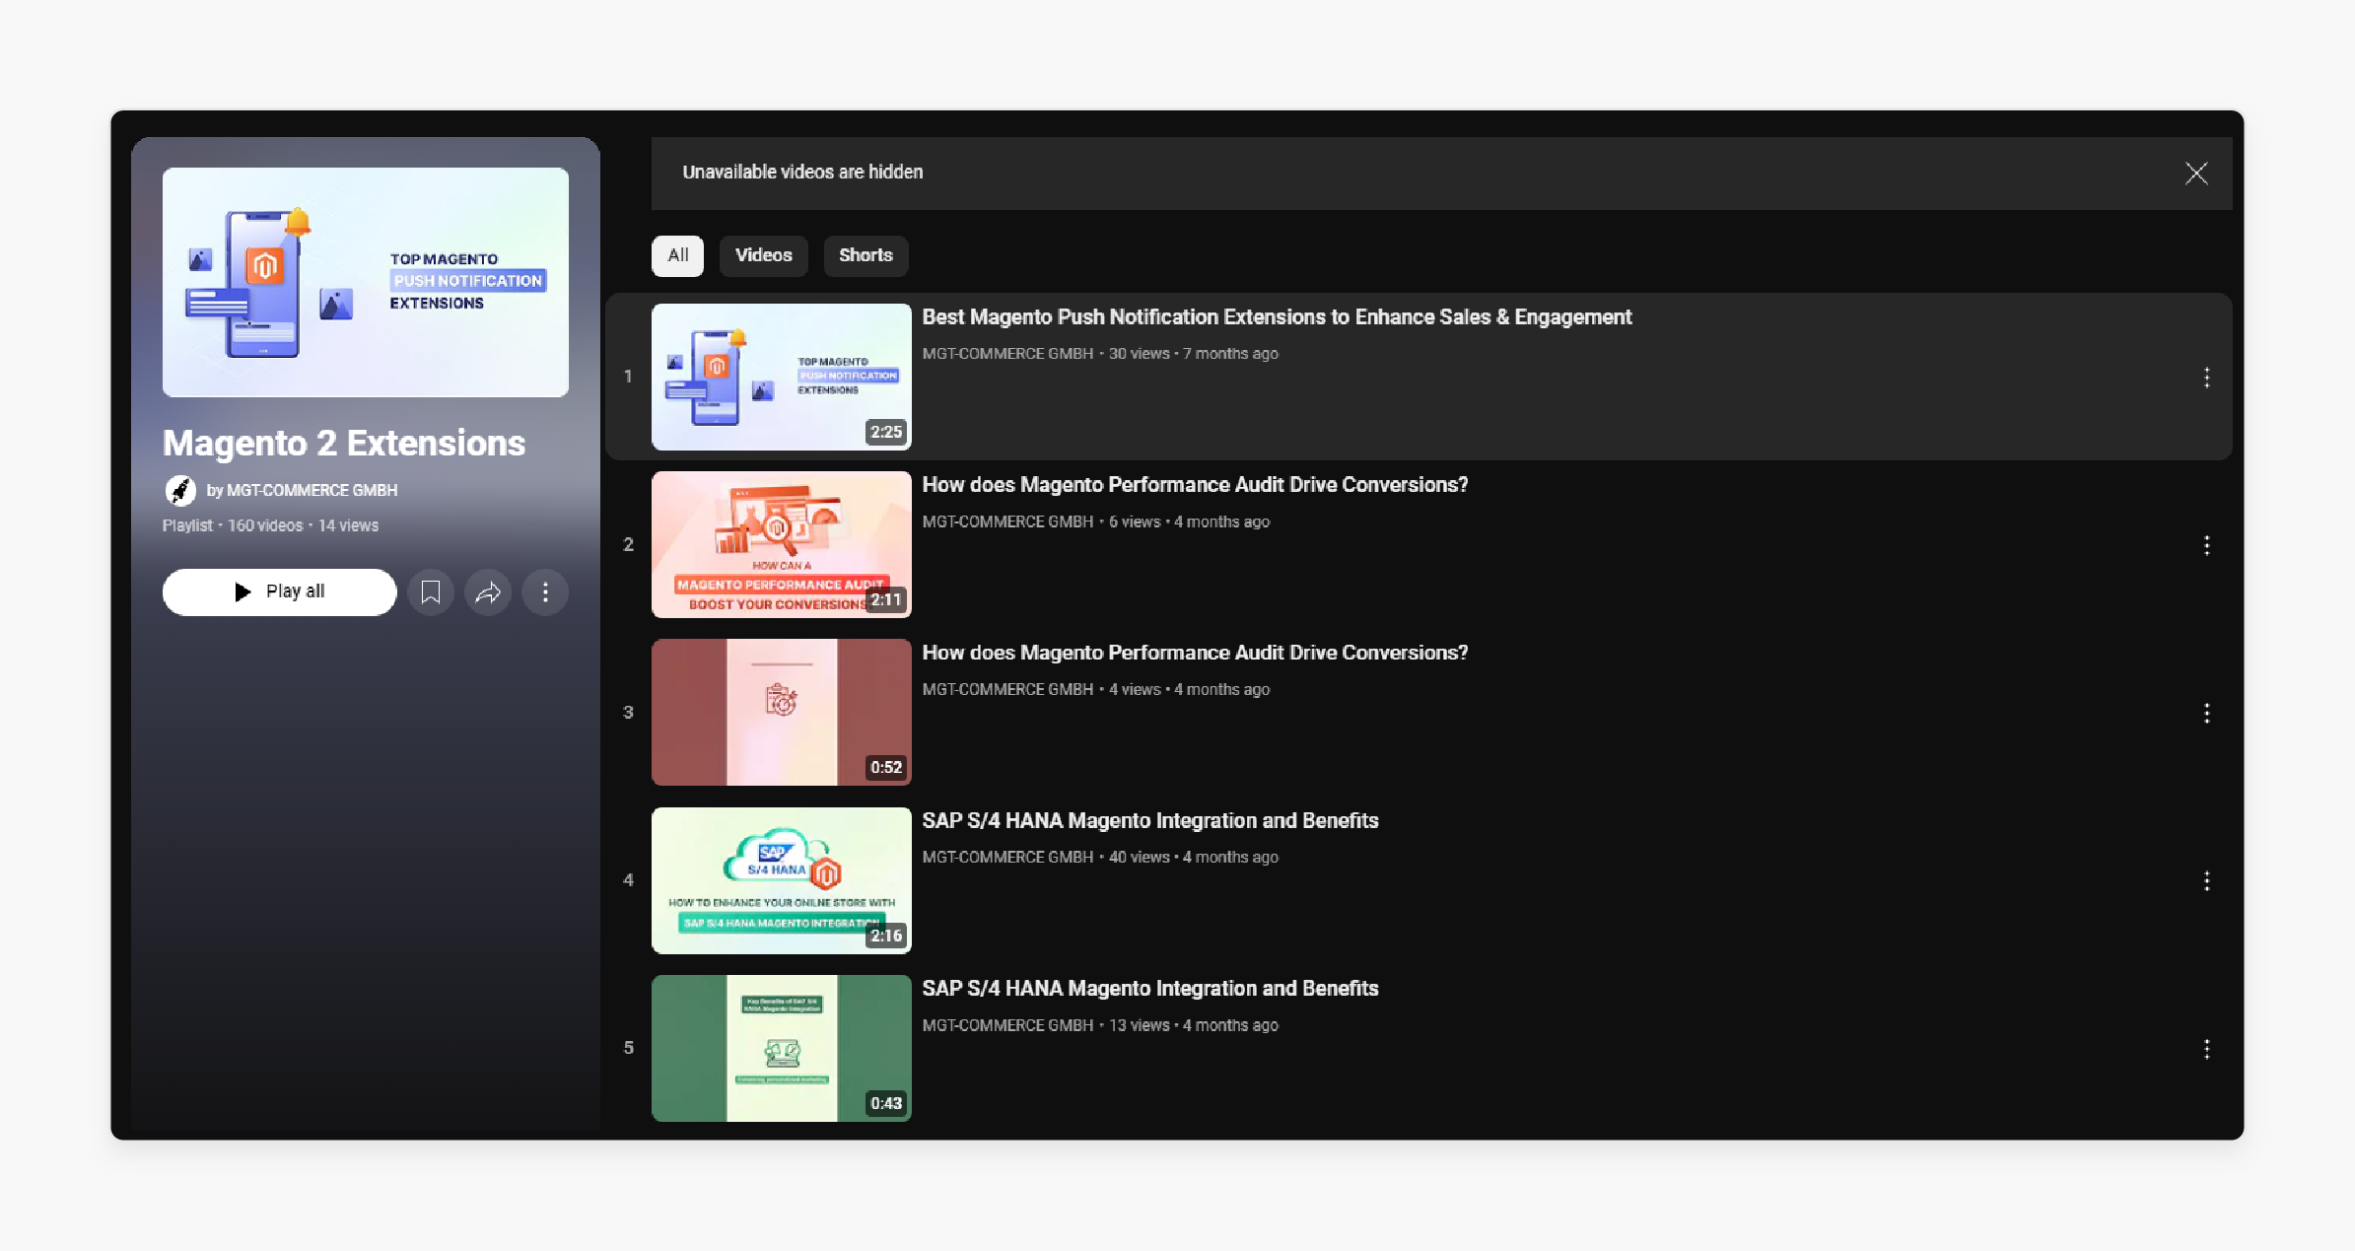Image resolution: width=2355 pixels, height=1251 pixels.
Task: Open options menu for video number 4
Action: click(x=2206, y=880)
